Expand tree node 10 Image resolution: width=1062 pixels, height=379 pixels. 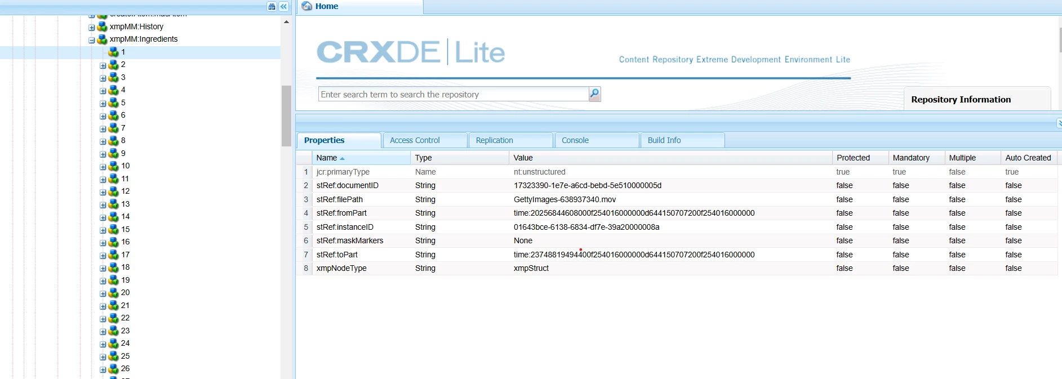coord(103,167)
